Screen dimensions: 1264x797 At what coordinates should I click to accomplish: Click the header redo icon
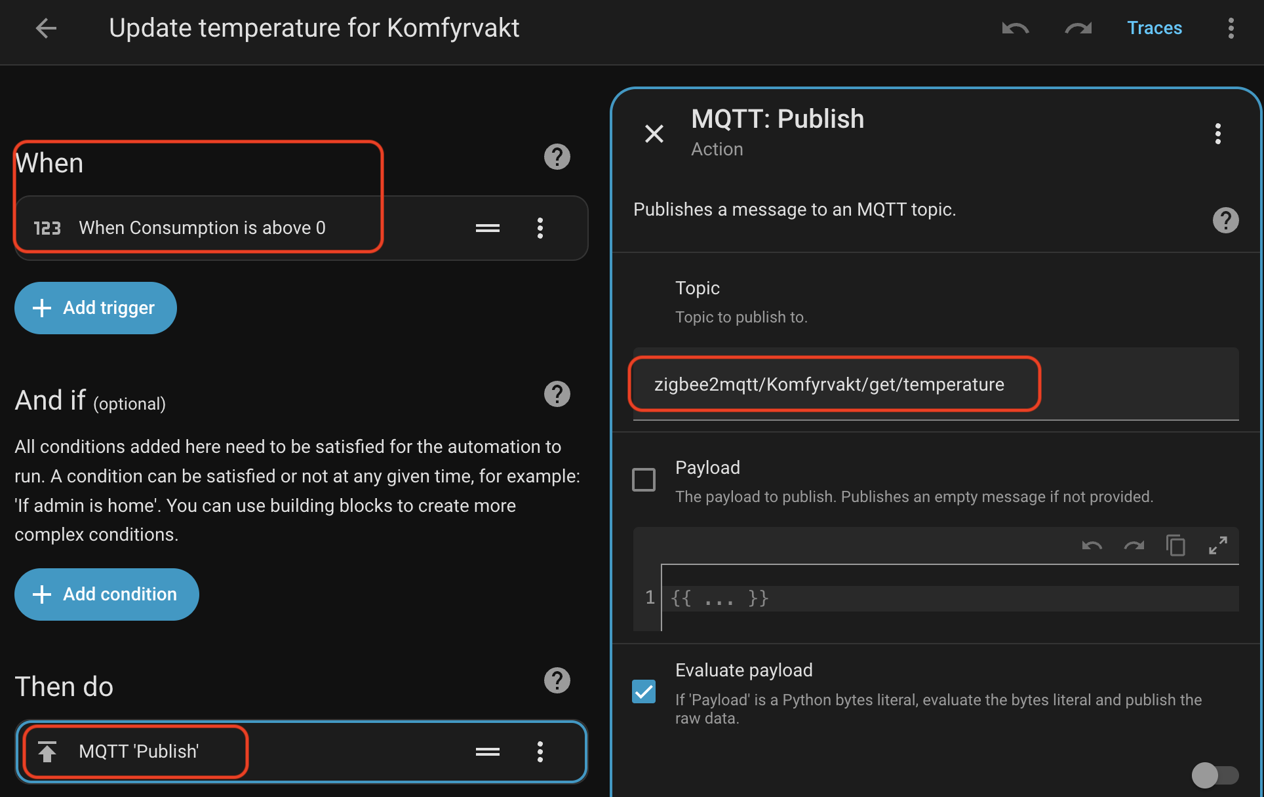pos(1078,28)
